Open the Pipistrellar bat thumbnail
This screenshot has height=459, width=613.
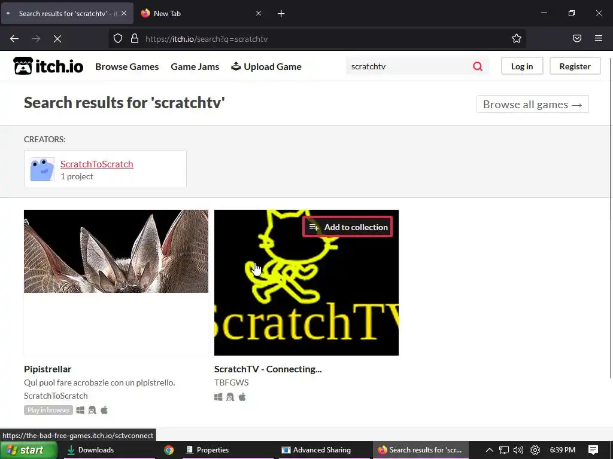(x=116, y=252)
